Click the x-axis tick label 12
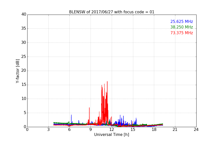Screen dimensions: 218x145 point(112,130)
